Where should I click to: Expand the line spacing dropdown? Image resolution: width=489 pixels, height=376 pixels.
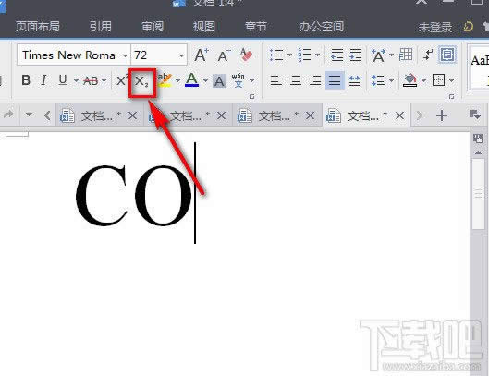point(391,80)
